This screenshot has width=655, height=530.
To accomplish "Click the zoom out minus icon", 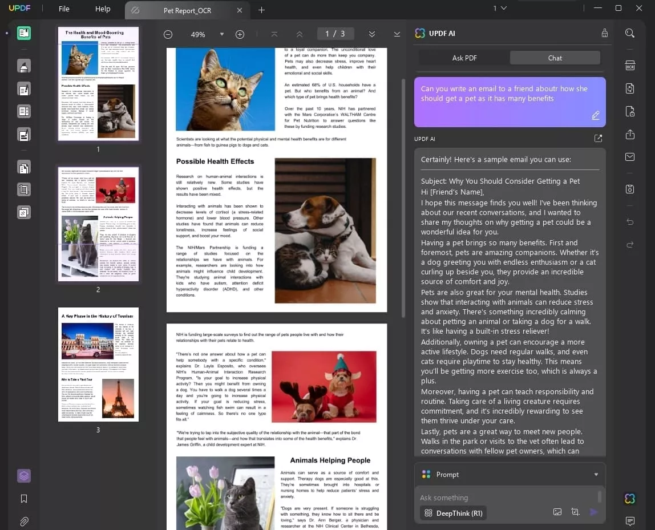I will pos(168,34).
